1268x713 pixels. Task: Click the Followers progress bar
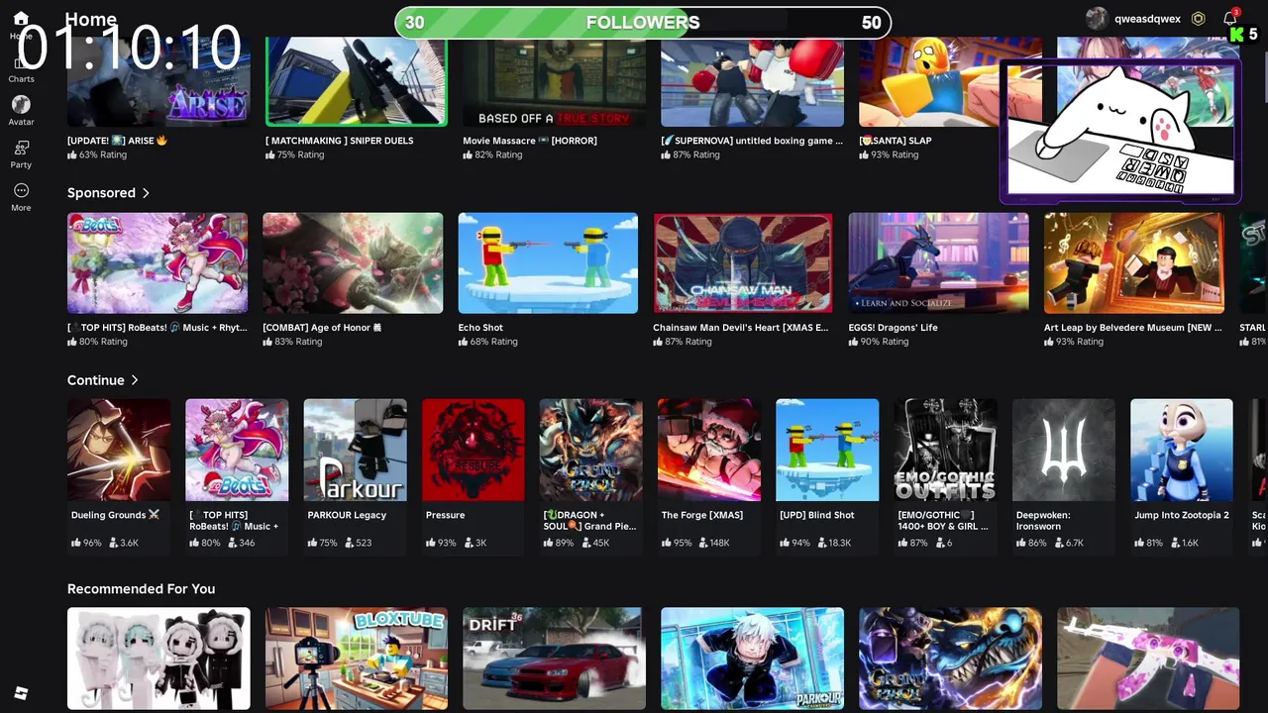643,23
